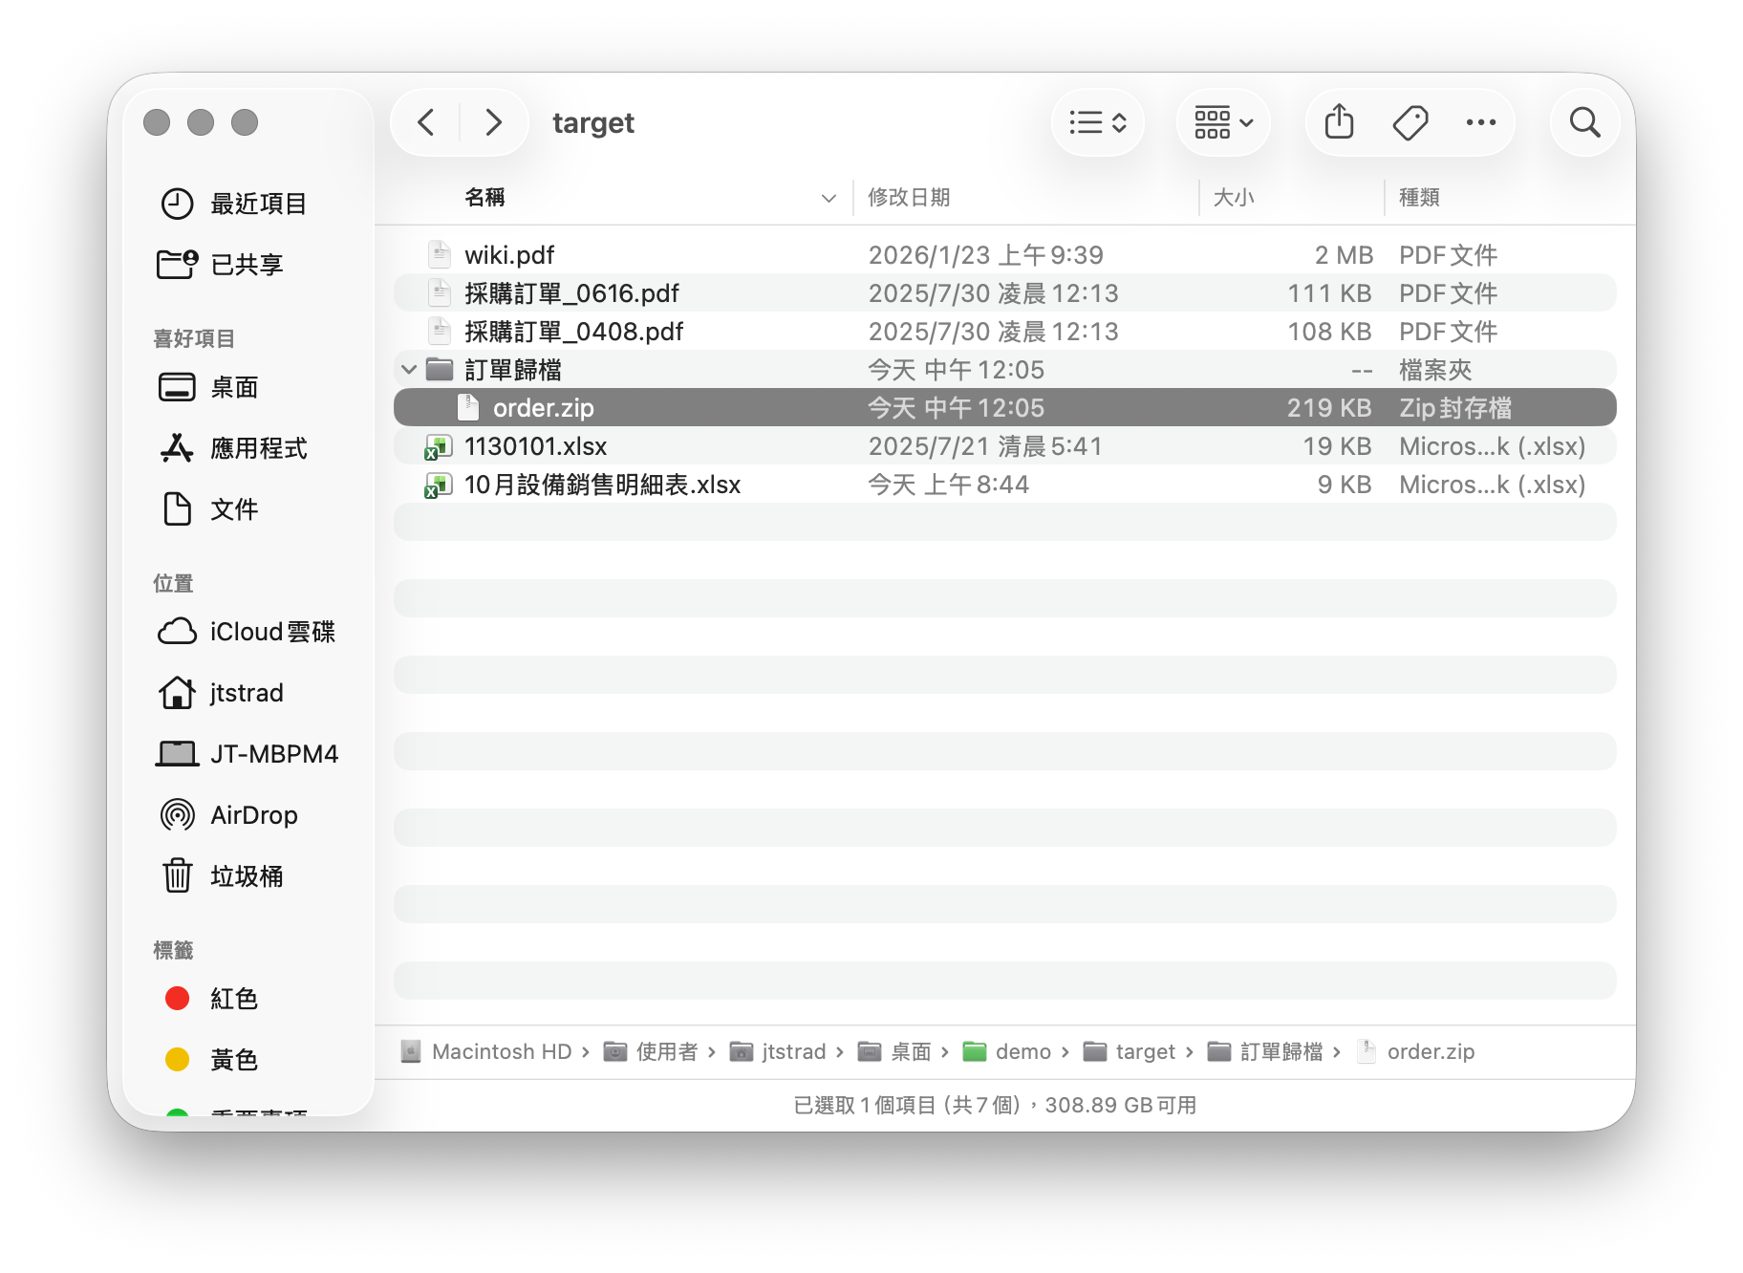
Task: Open AirDrop in the sidebar
Action: tap(253, 815)
